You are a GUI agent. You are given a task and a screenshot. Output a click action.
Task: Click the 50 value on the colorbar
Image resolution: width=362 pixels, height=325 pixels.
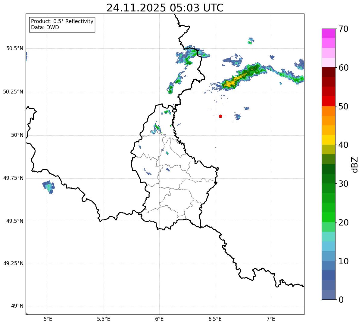pos(344,106)
